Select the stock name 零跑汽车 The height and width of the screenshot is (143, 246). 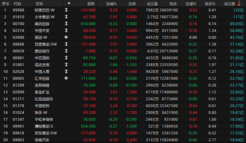(x=42, y=140)
